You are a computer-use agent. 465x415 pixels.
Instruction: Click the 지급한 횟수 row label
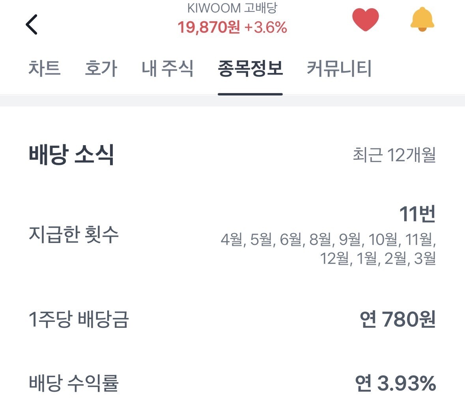point(74,234)
